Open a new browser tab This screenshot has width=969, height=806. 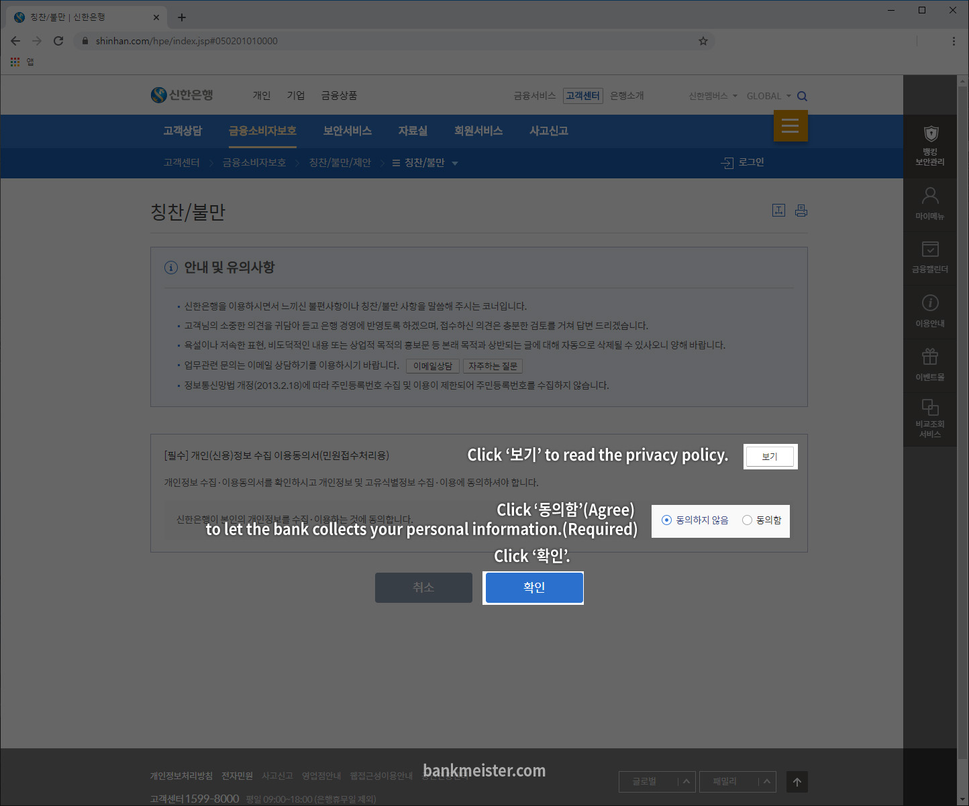(x=182, y=17)
